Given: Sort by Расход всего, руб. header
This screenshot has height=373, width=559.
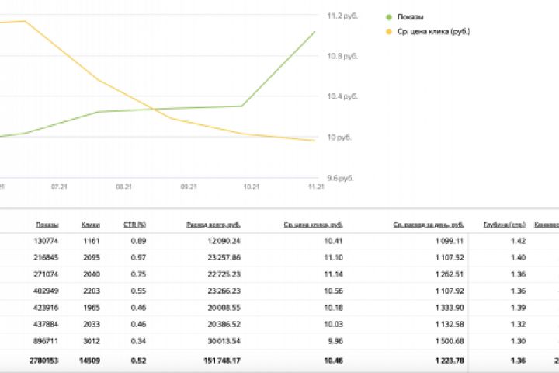Looking at the screenshot, I should 214,225.
